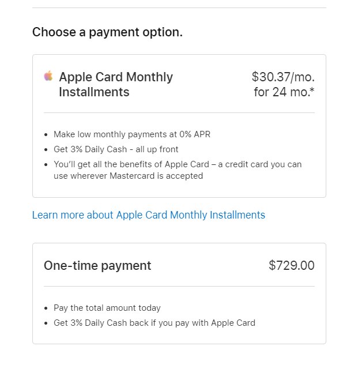The height and width of the screenshot is (365, 343).
Task: Click 'Pay the total amount today' bullet
Action: (107, 308)
